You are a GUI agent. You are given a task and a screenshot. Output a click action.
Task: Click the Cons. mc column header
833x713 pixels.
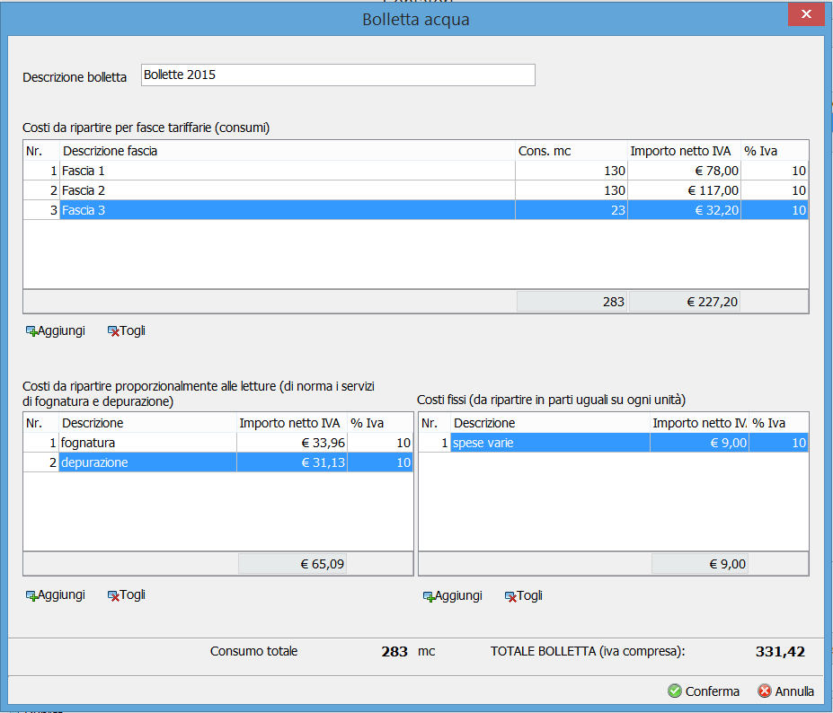[x=572, y=151]
